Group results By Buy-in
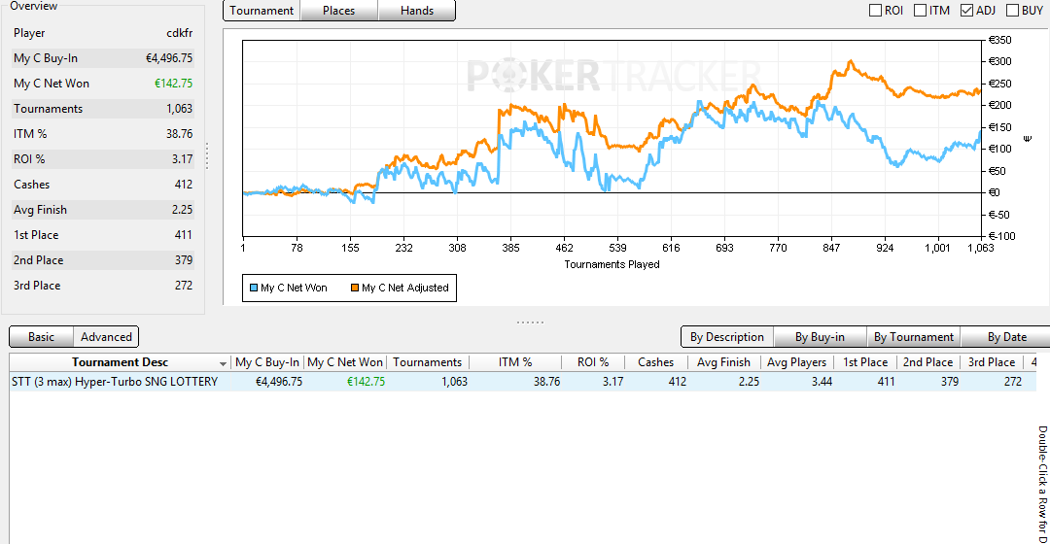 click(x=820, y=337)
